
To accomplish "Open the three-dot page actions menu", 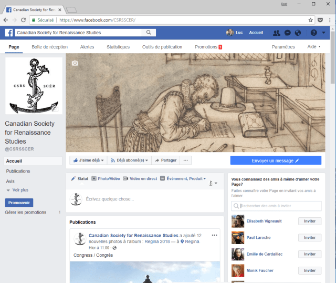I will click(x=186, y=160).
